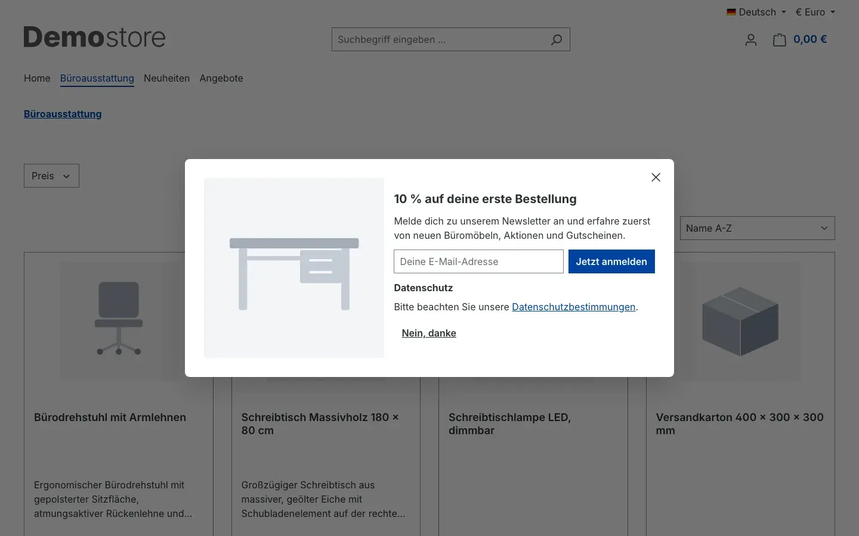Open the Datenschutzbestimmungen link
This screenshot has width=859, height=536.
574,307
